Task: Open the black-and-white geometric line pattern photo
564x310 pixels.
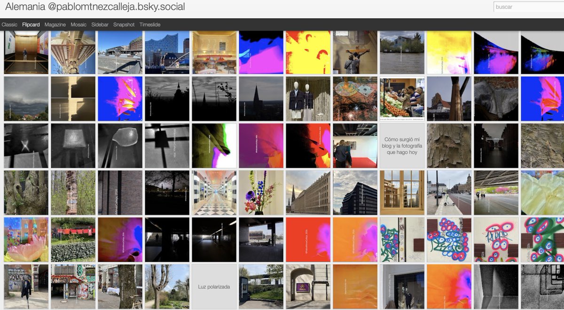Action: 543,287
